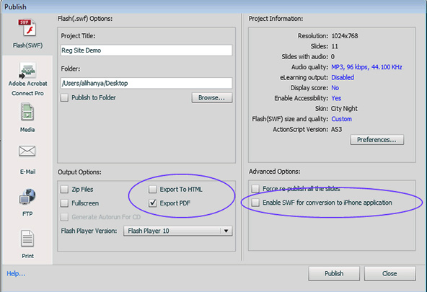The height and width of the screenshot is (292, 427).
Task: Select the Flash(SWF) publish icon
Action: [x=27, y=27]
